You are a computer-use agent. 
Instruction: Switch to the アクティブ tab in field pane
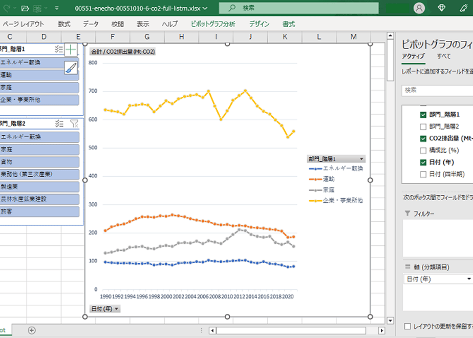(x=413, y=56)
